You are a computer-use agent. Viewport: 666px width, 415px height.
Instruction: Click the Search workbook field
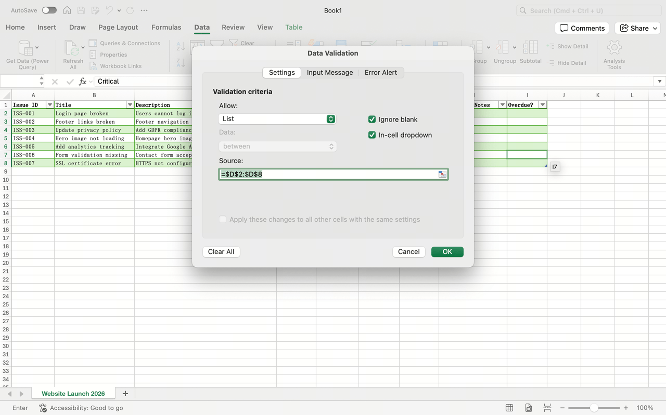pos(589,10)
